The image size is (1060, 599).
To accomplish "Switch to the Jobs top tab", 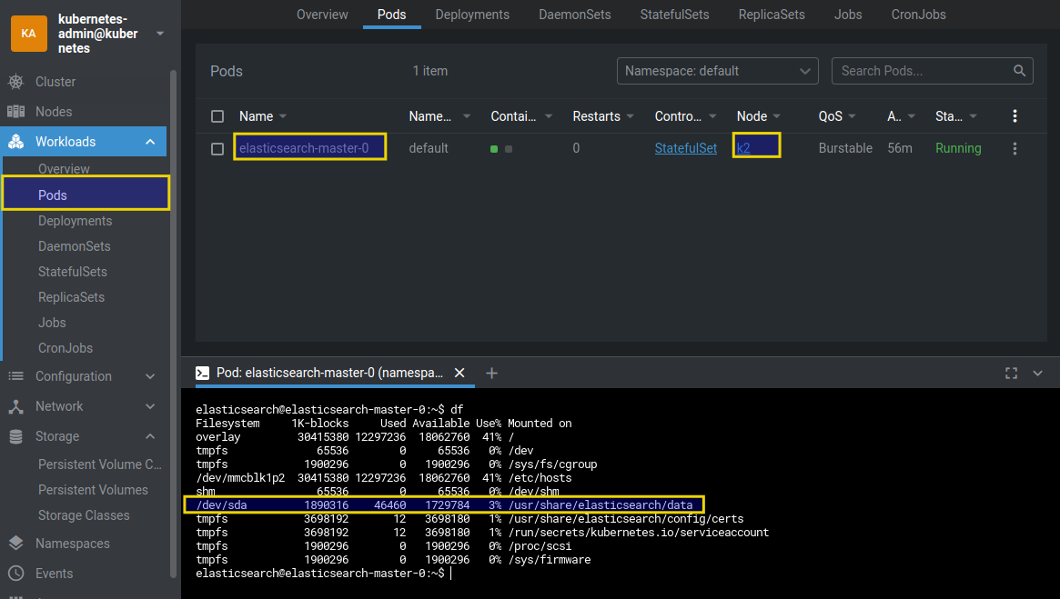I will click(848, 15).
